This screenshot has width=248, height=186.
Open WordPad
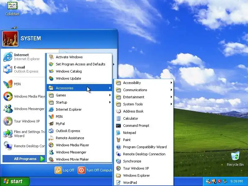(144, 183)
